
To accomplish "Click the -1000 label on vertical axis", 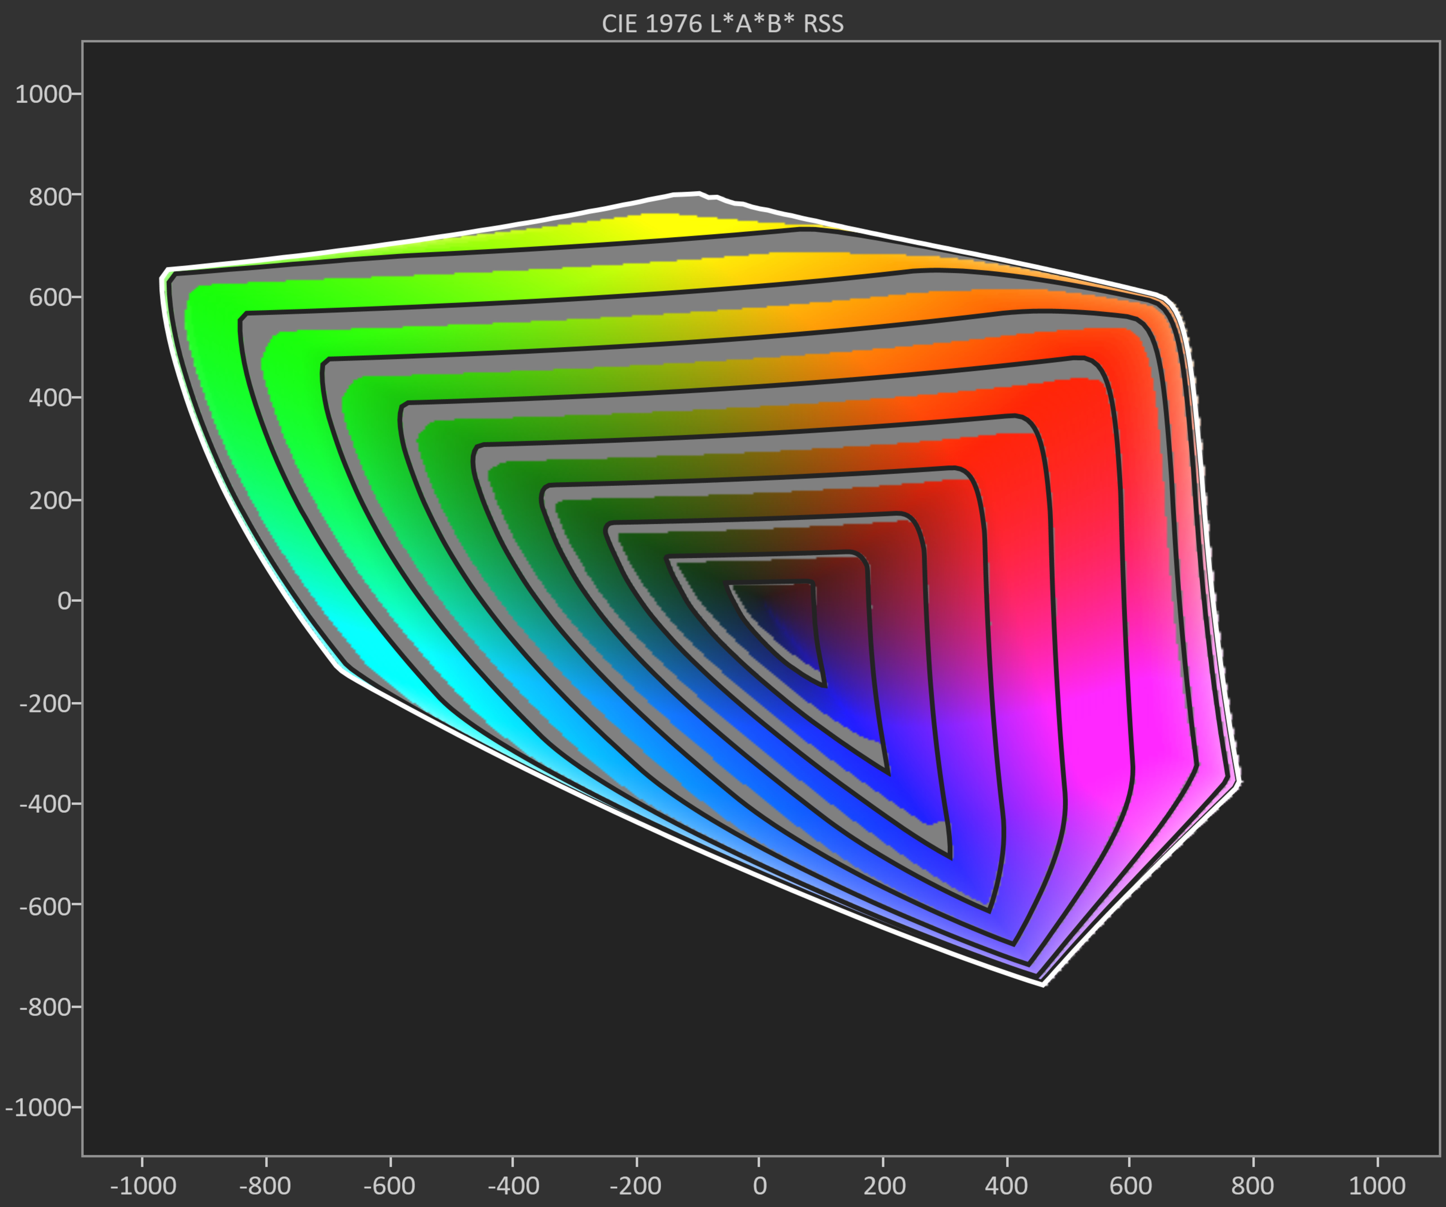I will [38, 1107].
